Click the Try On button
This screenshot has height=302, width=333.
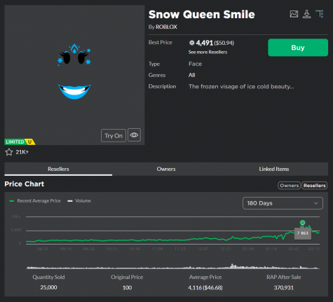pos(114,135)
